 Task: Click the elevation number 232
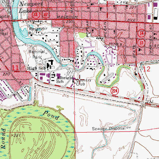150,102
